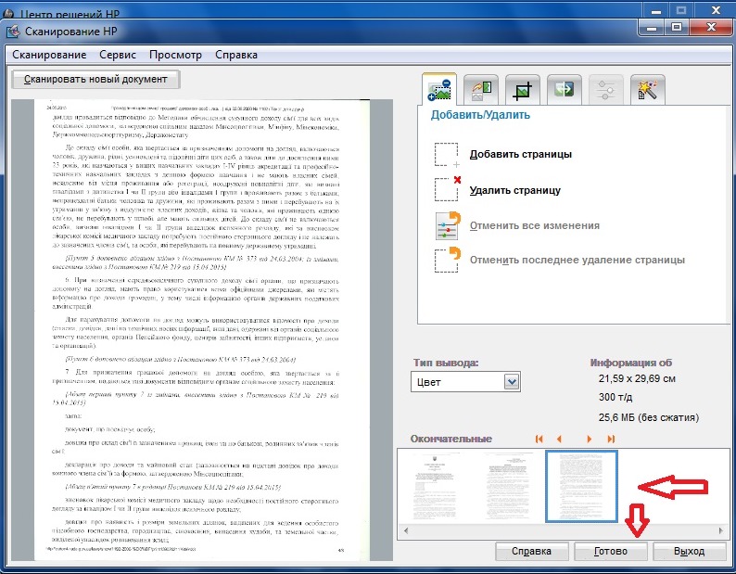736x574 pixels.
Task: Click the dashed Add pages icon
Action: point(447,155)
